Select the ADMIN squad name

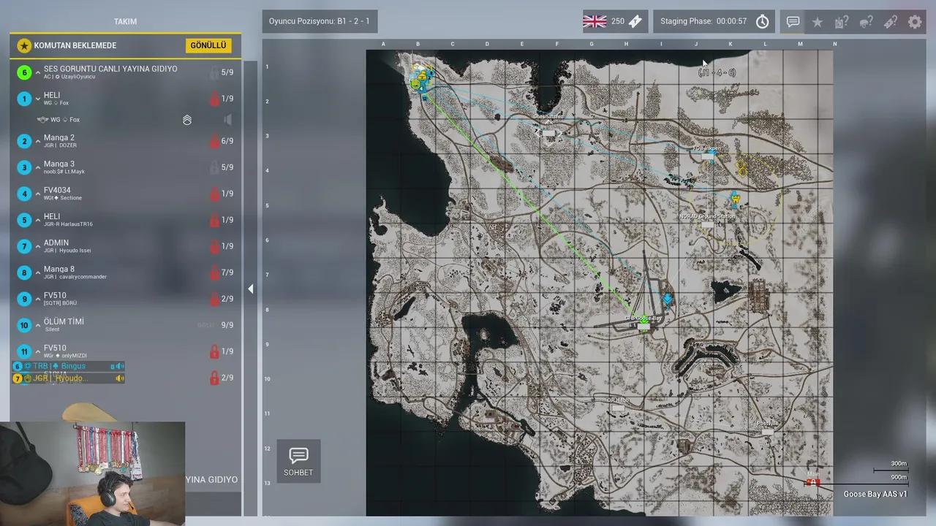pos(56,243)
